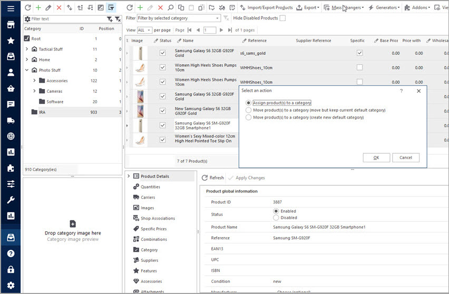Search products with the magnifier icon

[171, 8]
